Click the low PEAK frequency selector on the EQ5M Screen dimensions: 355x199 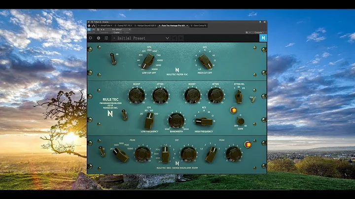coord(121,155)
